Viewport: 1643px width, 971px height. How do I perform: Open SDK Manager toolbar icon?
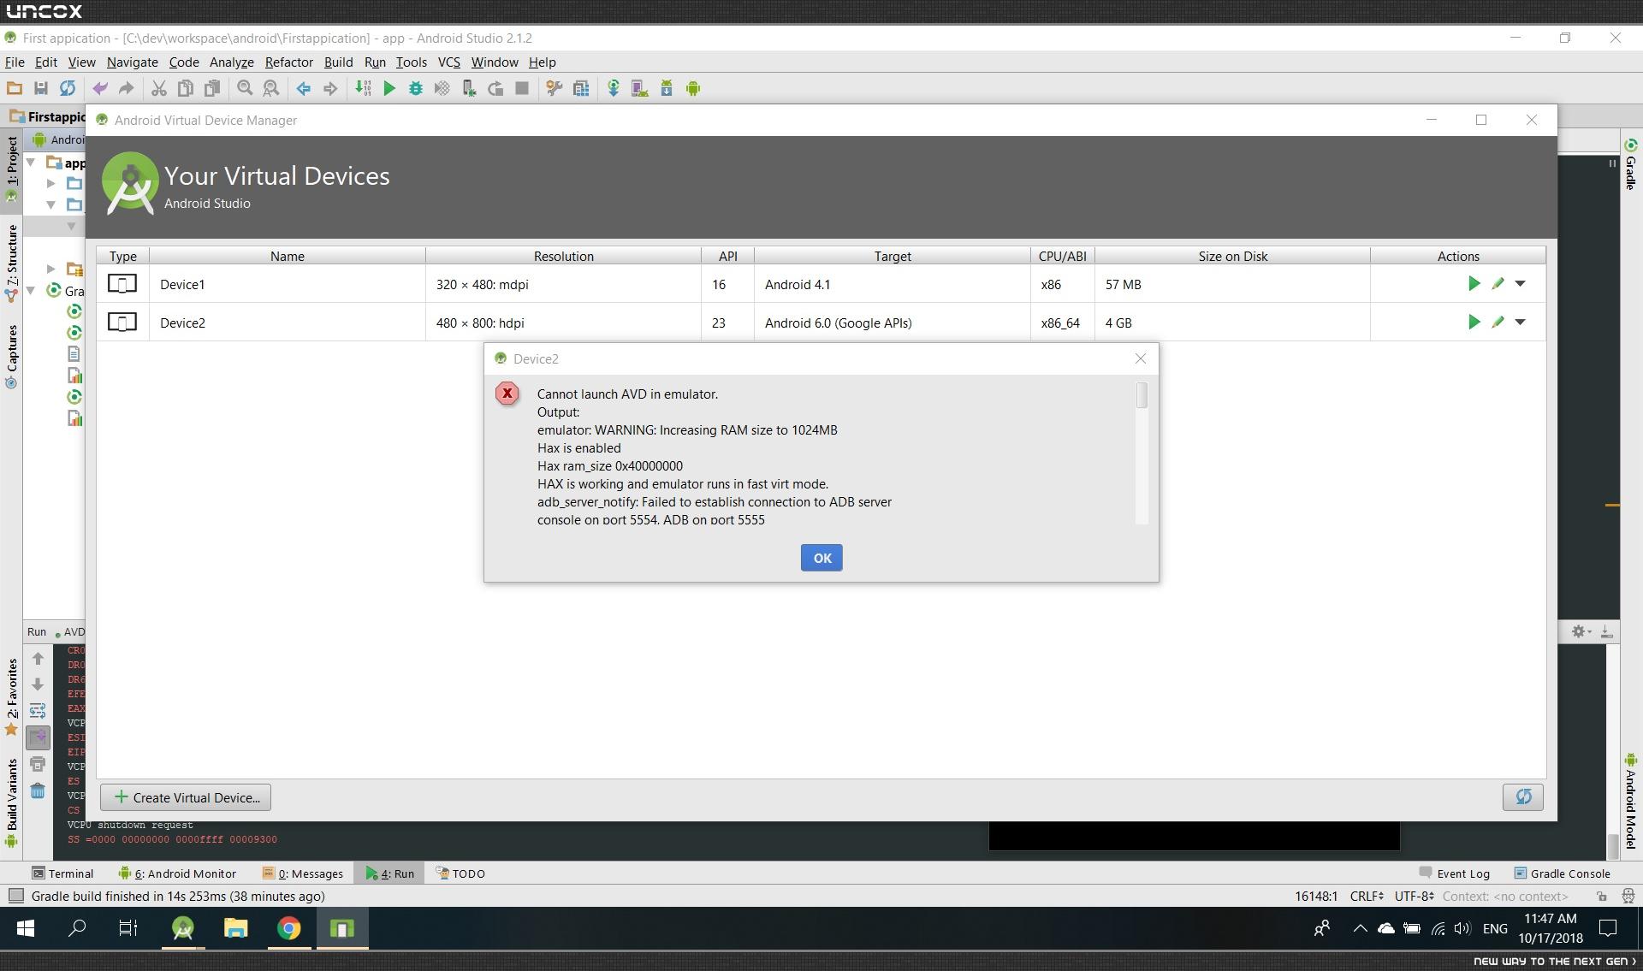667,88
